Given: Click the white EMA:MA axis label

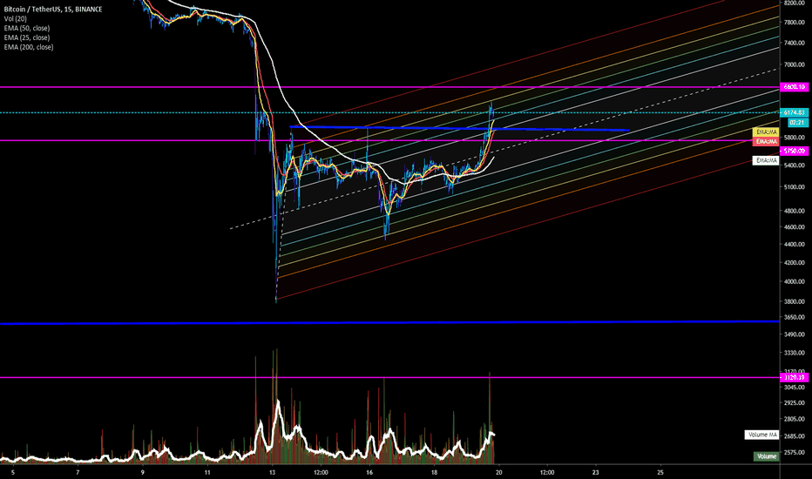Looking at the screenshot, I should point(766,160).
